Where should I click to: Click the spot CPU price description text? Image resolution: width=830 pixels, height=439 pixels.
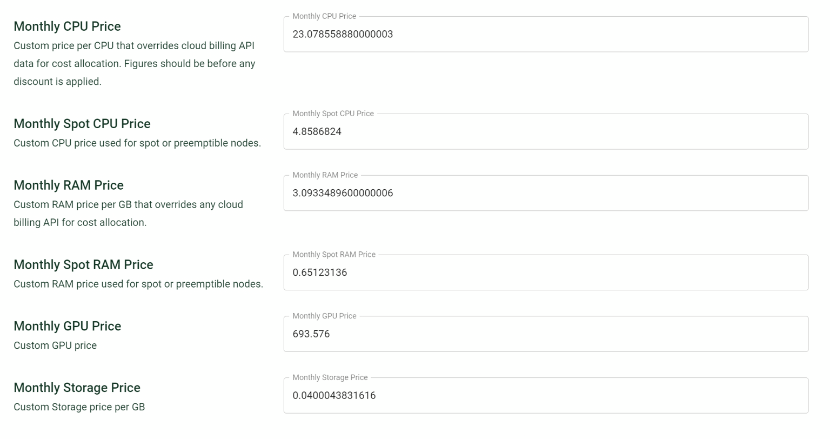[137, 143]
